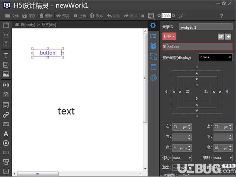Increase the 左 left value stepper

pyautogui.click(x=189, y=125)
